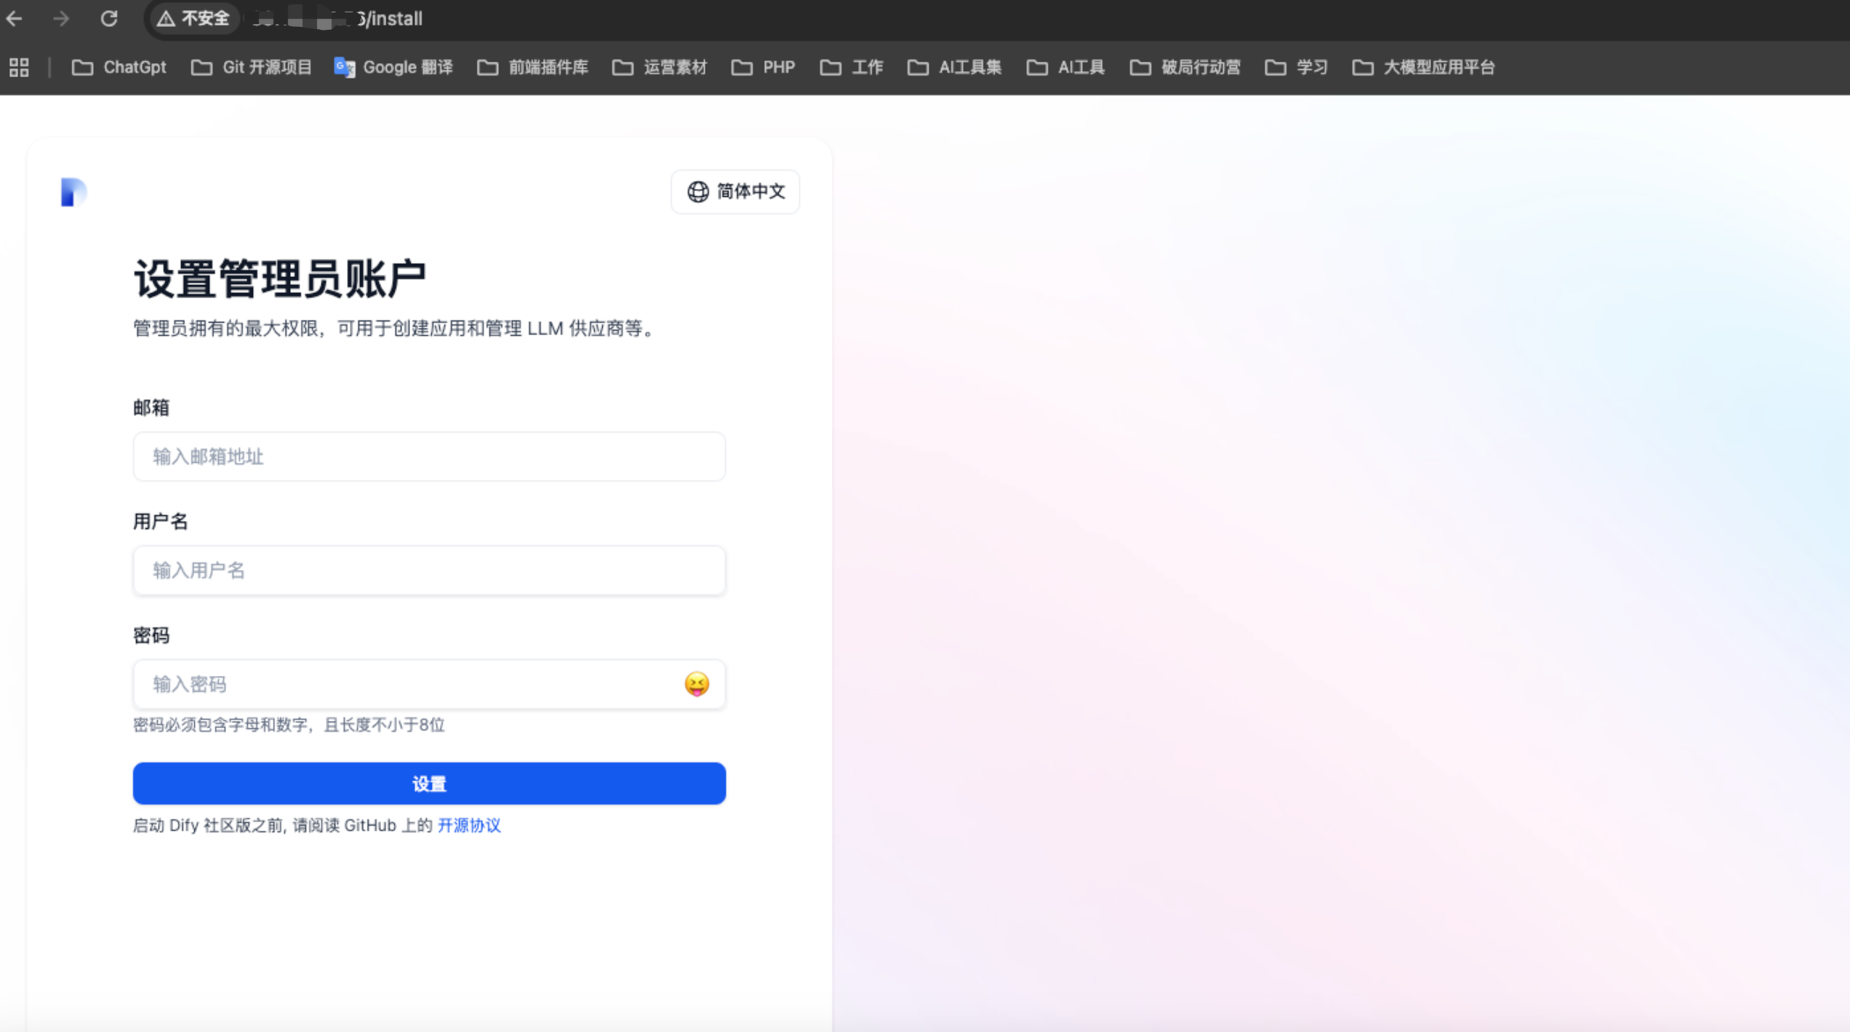1850x1032 pixels.
Task: Click the browser forward arrow icon
Action: 61,19
